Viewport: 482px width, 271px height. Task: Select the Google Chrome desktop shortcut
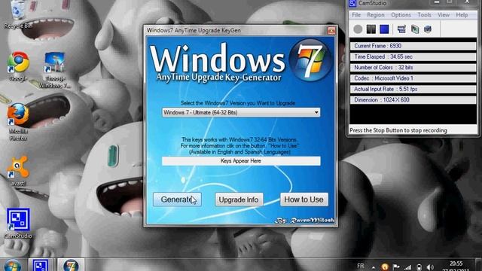[x=18, y=67]
